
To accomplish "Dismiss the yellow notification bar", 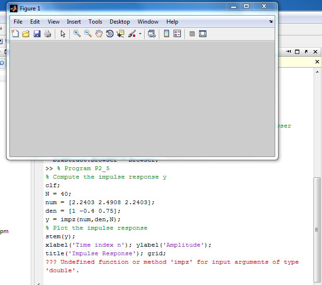I will [x=317, y=62].
